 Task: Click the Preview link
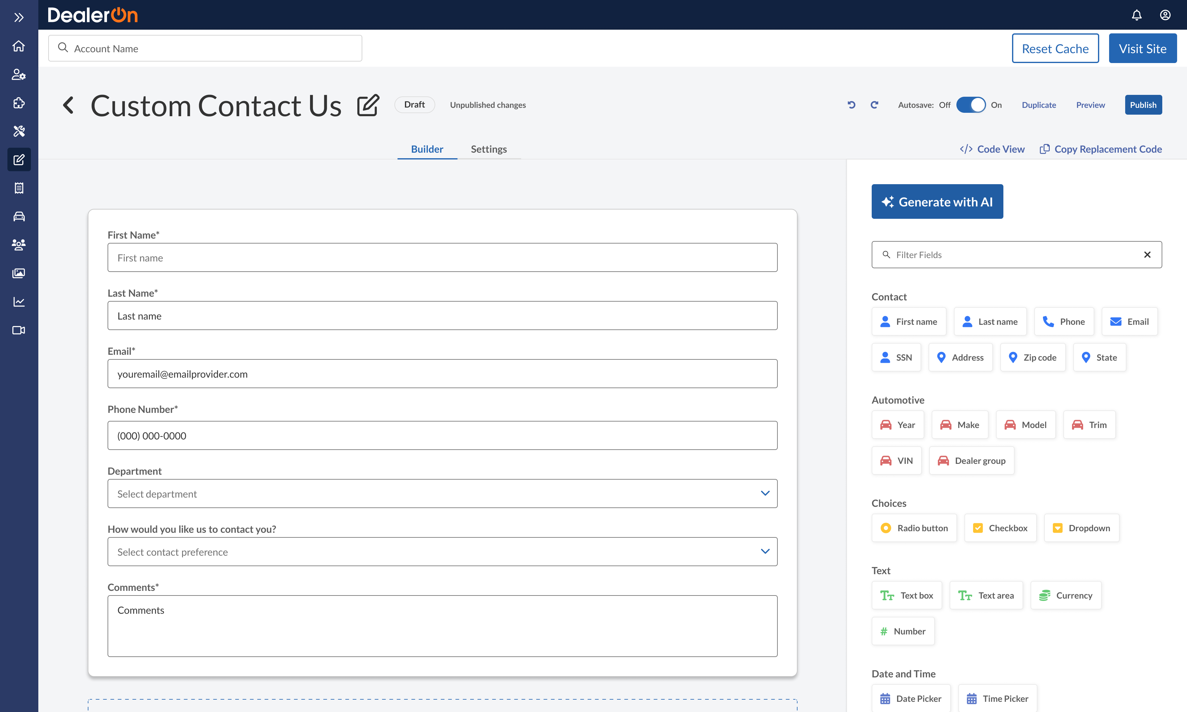(x=1090, y=104)
